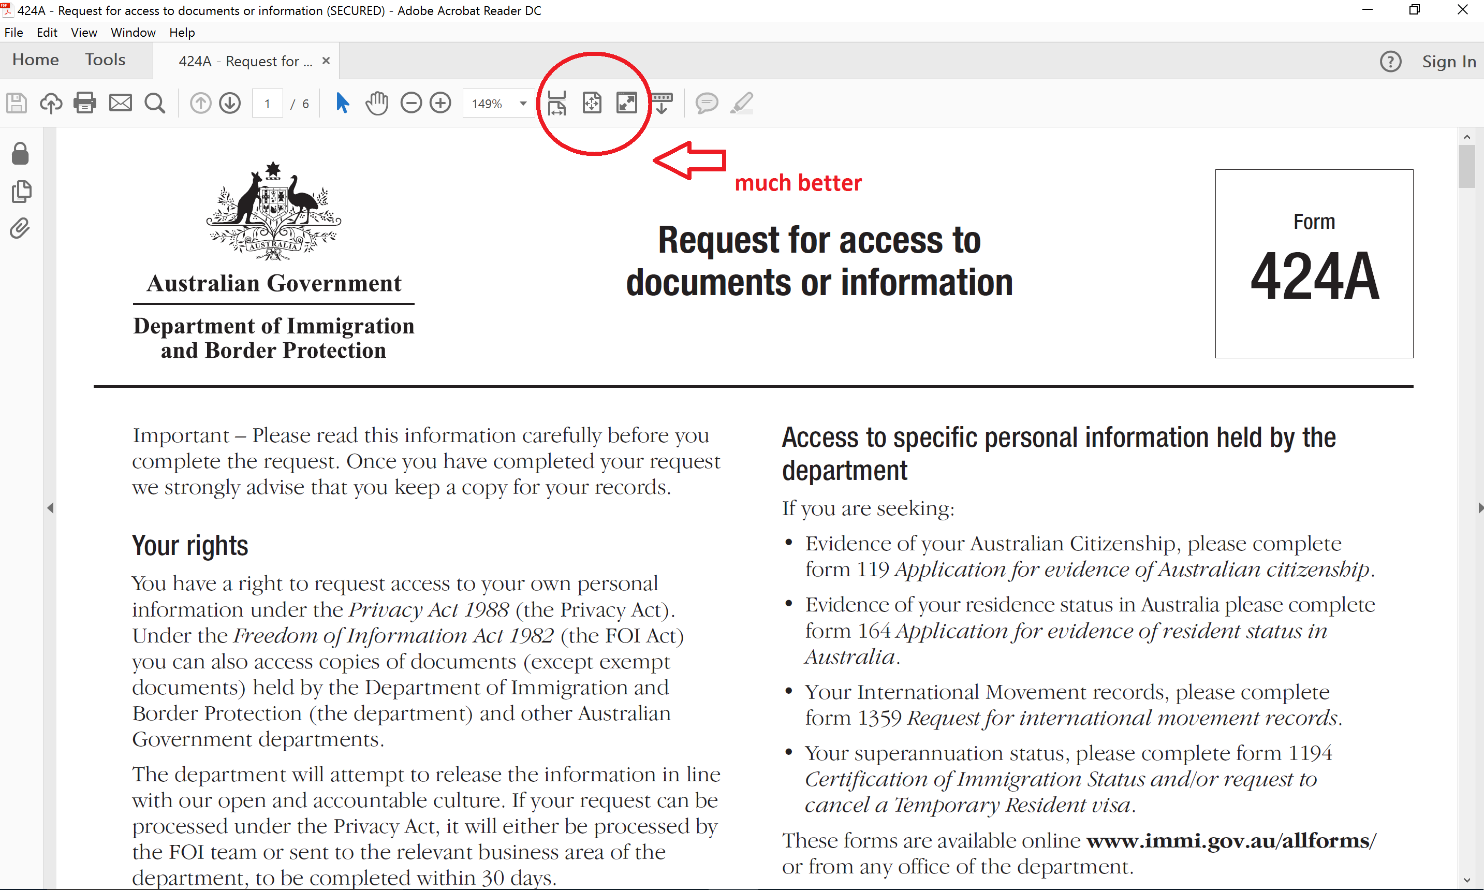Close the 424A document tab
The height and width of the screenshot is (890, 1484).
[326, 61]
